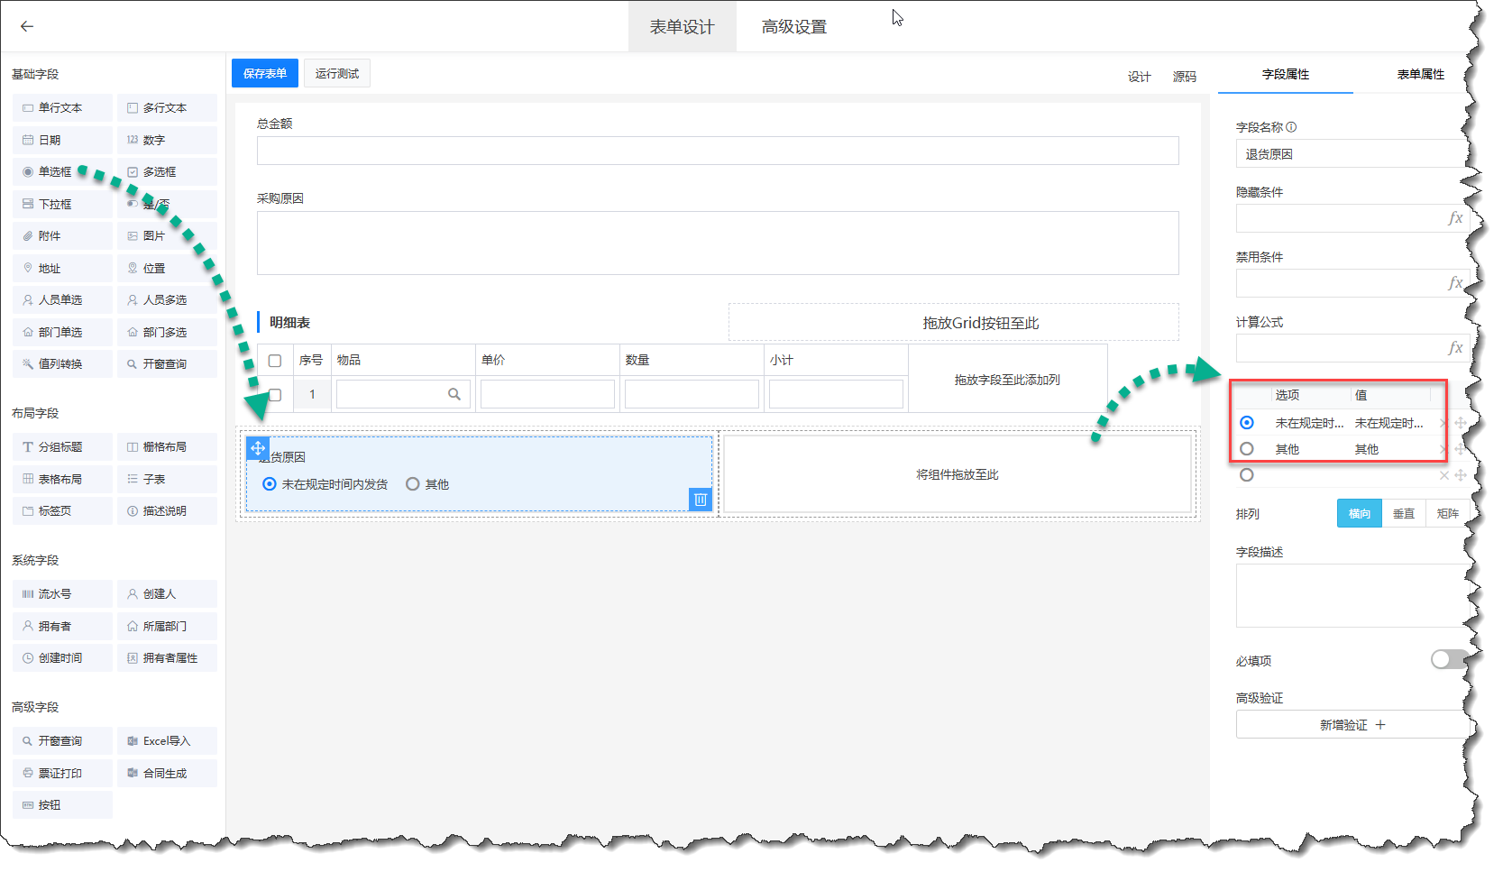The image size is (1503, 872).
Task: Switch to 源码 view
Action: coord(1184,77)
